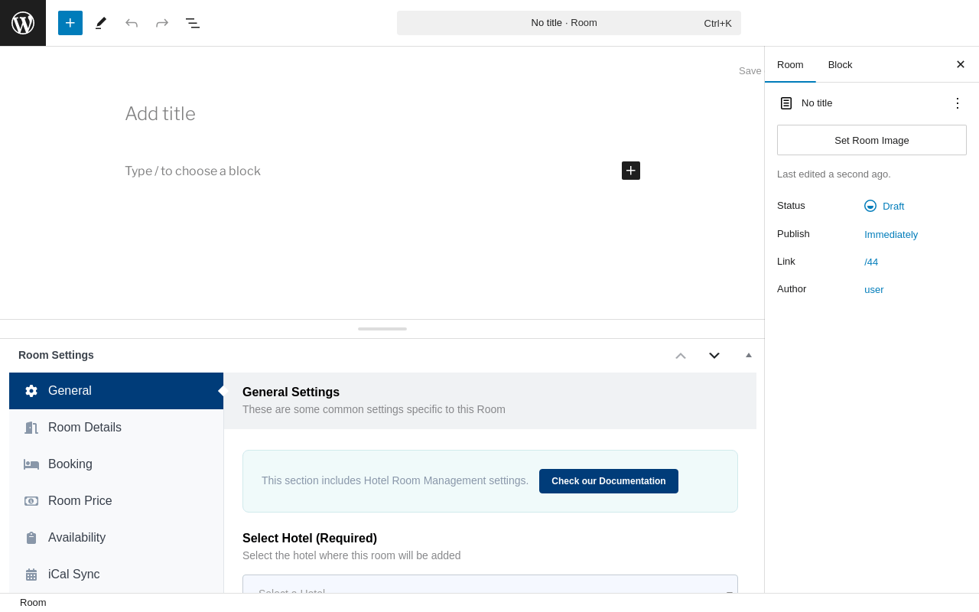The image size is (979, 612).
Task: Click the Redo arrow
Action: (x=162, y=23)
